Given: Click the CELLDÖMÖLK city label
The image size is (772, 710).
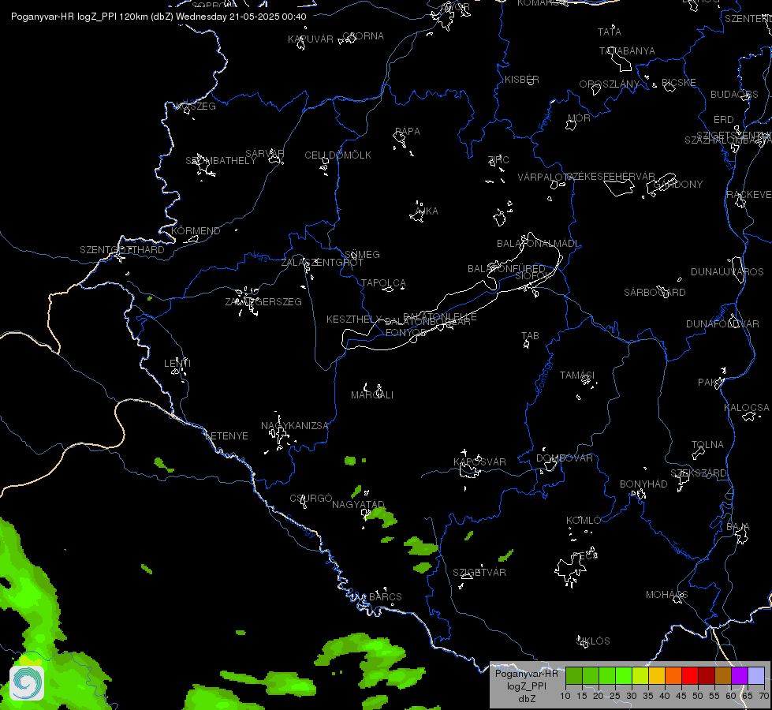Looking at the screenshot, I should pyautogui.click(x=338, y=155).
